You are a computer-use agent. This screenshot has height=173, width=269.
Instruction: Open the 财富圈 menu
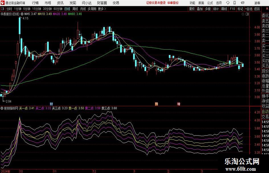tap(102, 3)
